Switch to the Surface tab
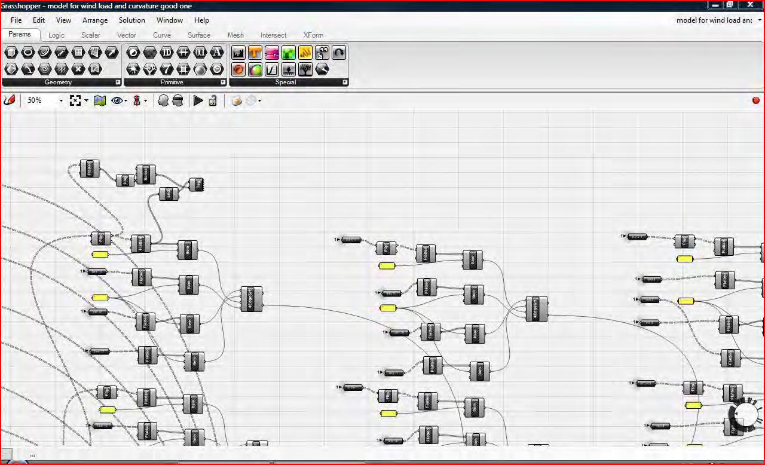 (199, 35)
